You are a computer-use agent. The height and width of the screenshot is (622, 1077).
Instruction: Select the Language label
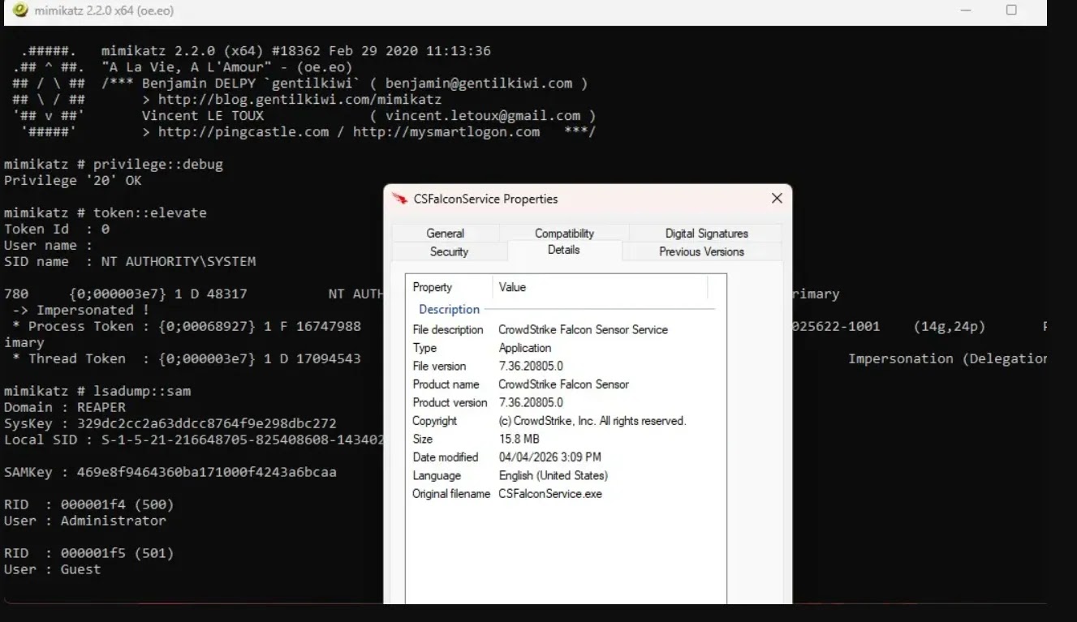point(437,475)
